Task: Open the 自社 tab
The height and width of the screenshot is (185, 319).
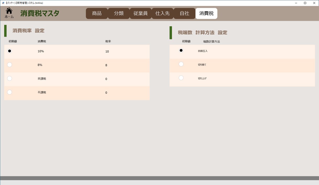Action: click(x=185, y=13)
